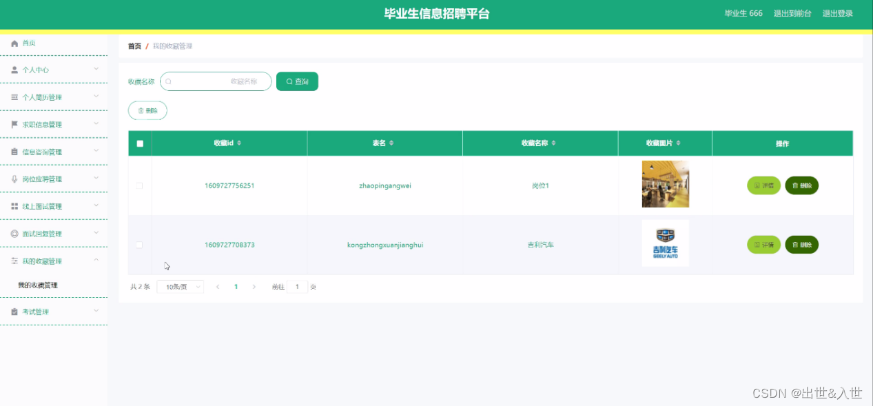Click the 查询 search button
Screen dimensions: 873x406
coord(297,81)
